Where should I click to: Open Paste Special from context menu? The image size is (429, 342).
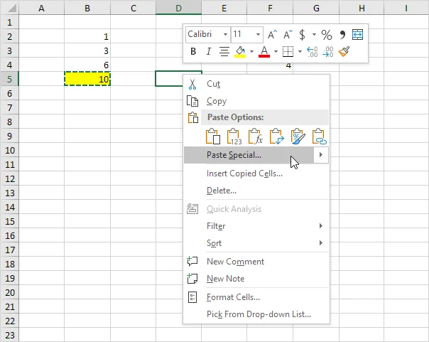(x=234, y=155)
